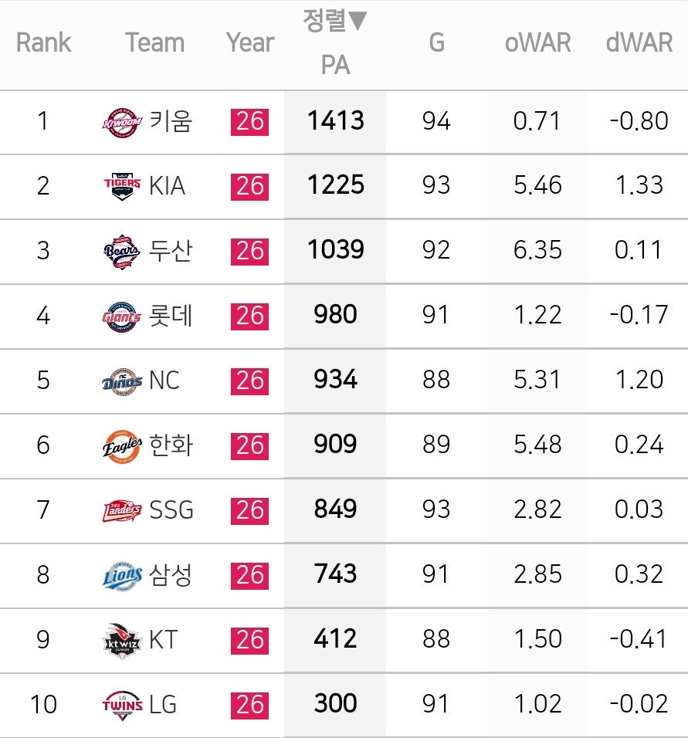Click the Lotte Giants team logo
688x738 pixels.
point(122,317)
